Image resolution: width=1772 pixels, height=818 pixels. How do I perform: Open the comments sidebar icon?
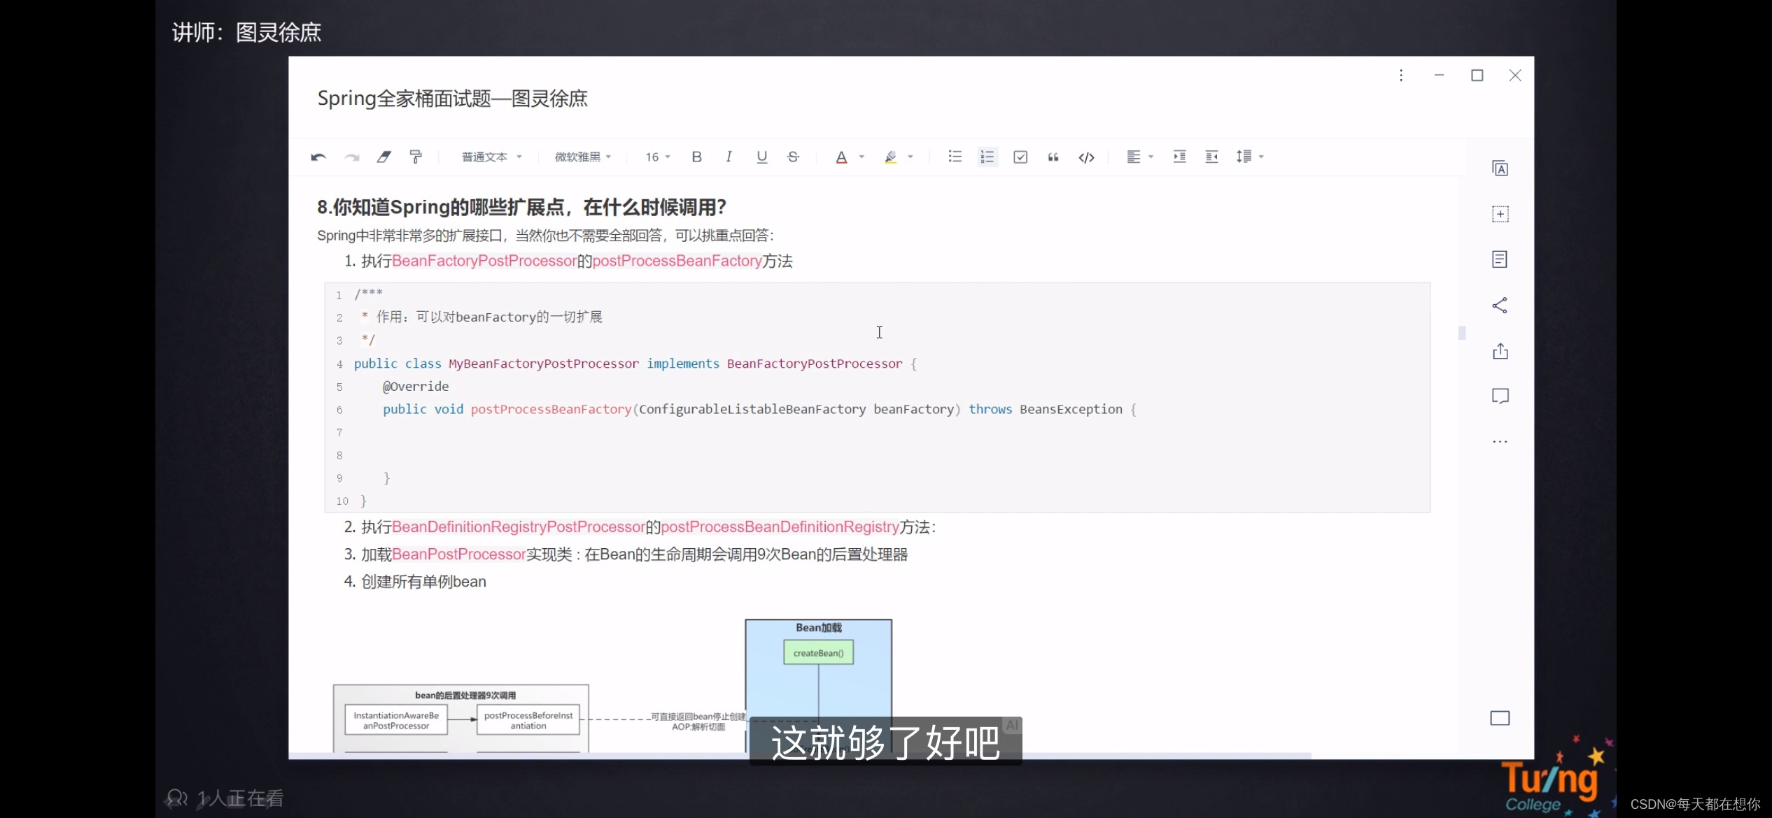click(1500, 396)
